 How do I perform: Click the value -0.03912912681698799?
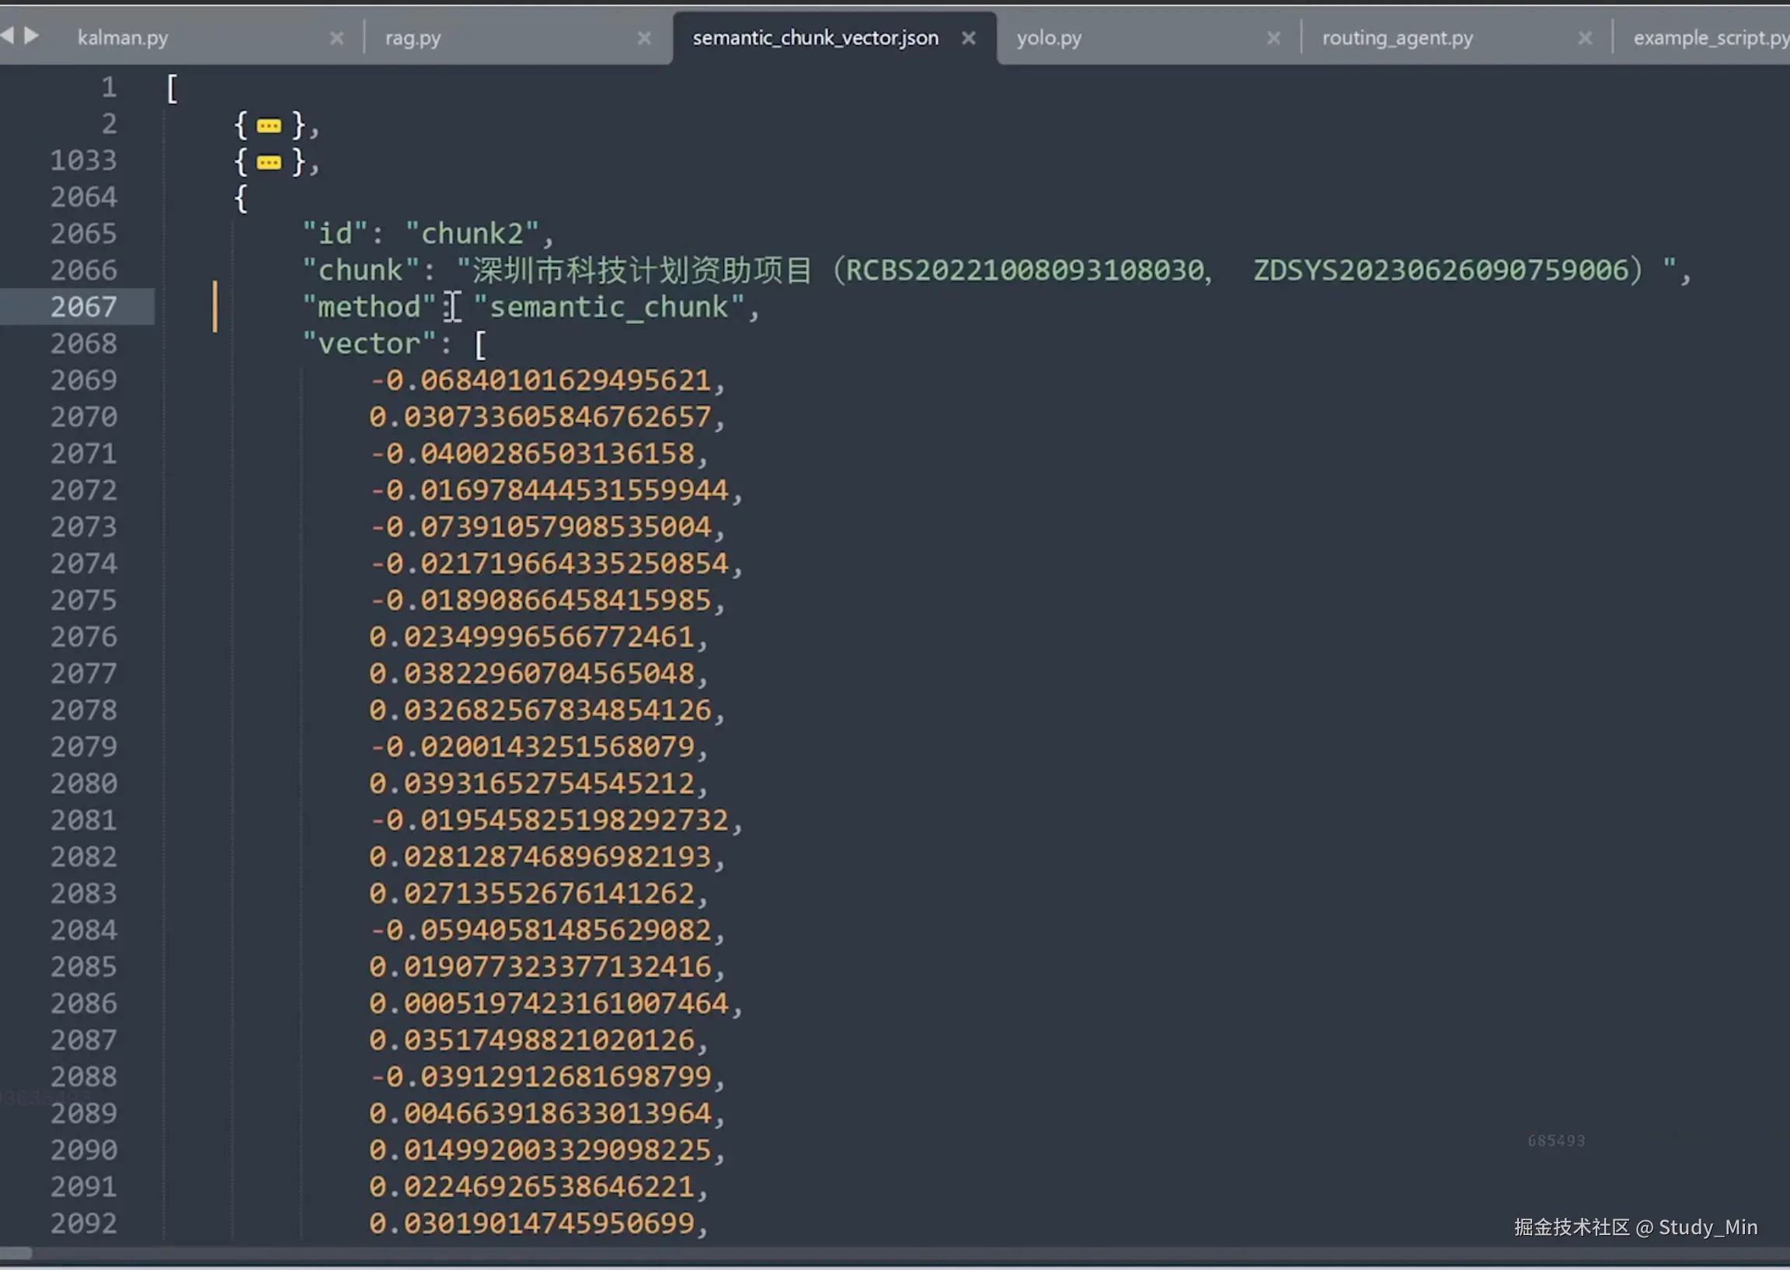pos(540,1076)
